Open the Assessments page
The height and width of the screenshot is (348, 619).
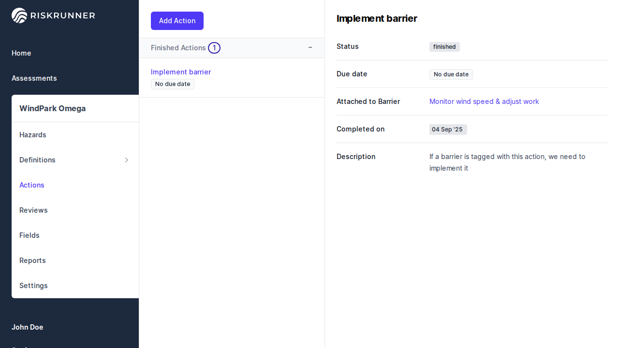[x=34, y=78]
